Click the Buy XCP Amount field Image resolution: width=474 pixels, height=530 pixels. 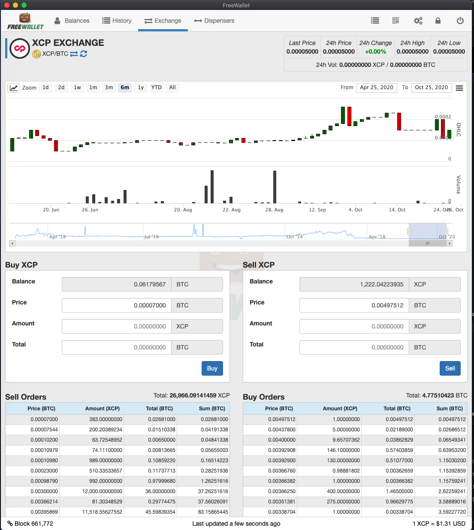117,326
